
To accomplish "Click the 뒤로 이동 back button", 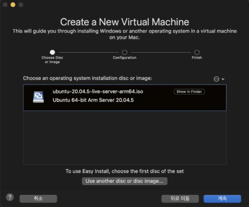I will (x=180, y=199).
